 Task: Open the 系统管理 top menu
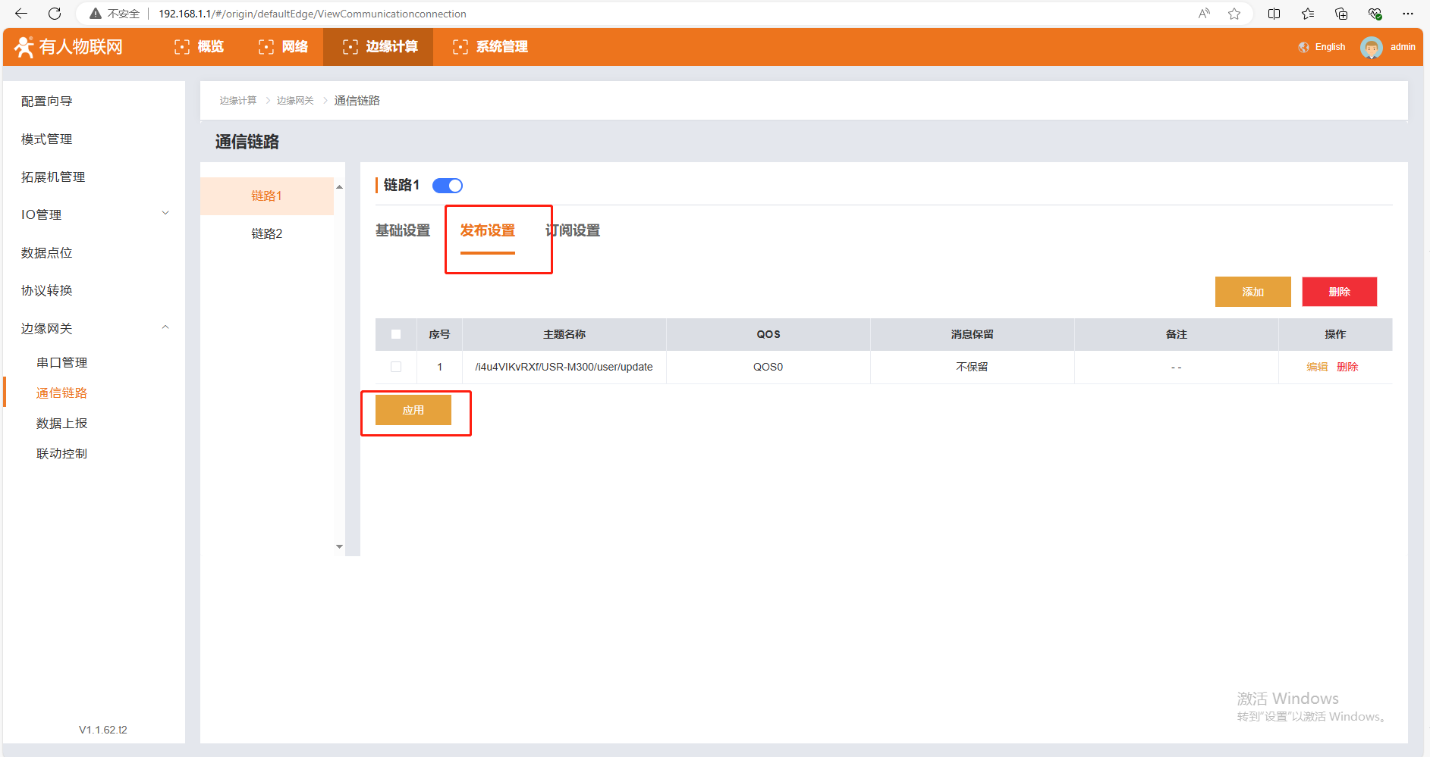click(490, 47)
